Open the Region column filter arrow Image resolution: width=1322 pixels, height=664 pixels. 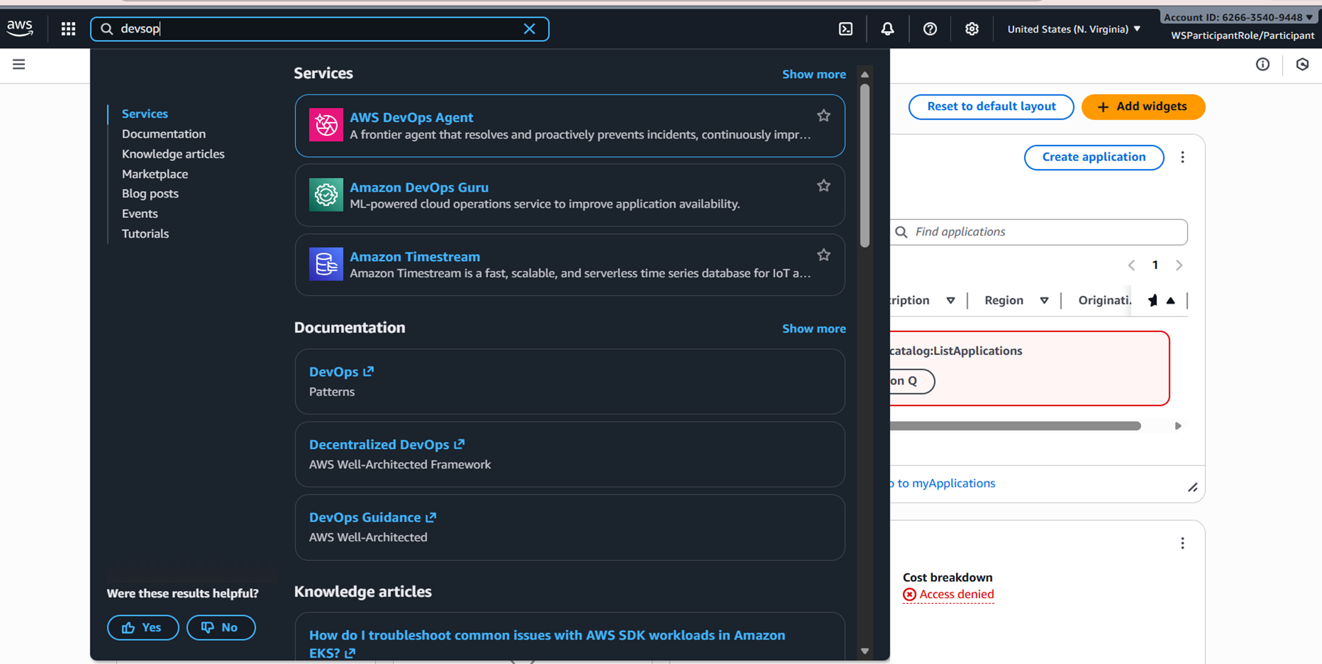(x=1044, y=300)
